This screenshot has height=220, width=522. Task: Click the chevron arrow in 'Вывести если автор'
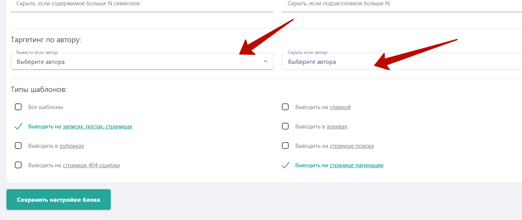(266, 62)
